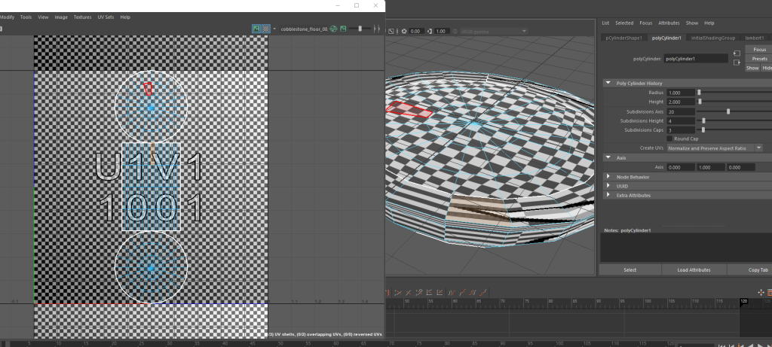772x347 pixels.
Task: Toggle the checkerboard pattern display icon
Action: click(x=266, y=29)
